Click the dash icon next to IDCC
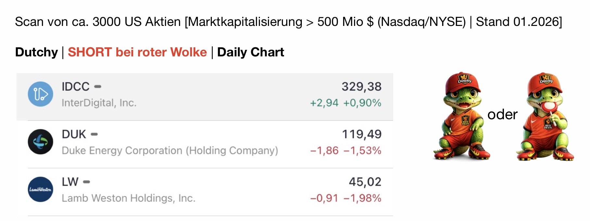 97,87
